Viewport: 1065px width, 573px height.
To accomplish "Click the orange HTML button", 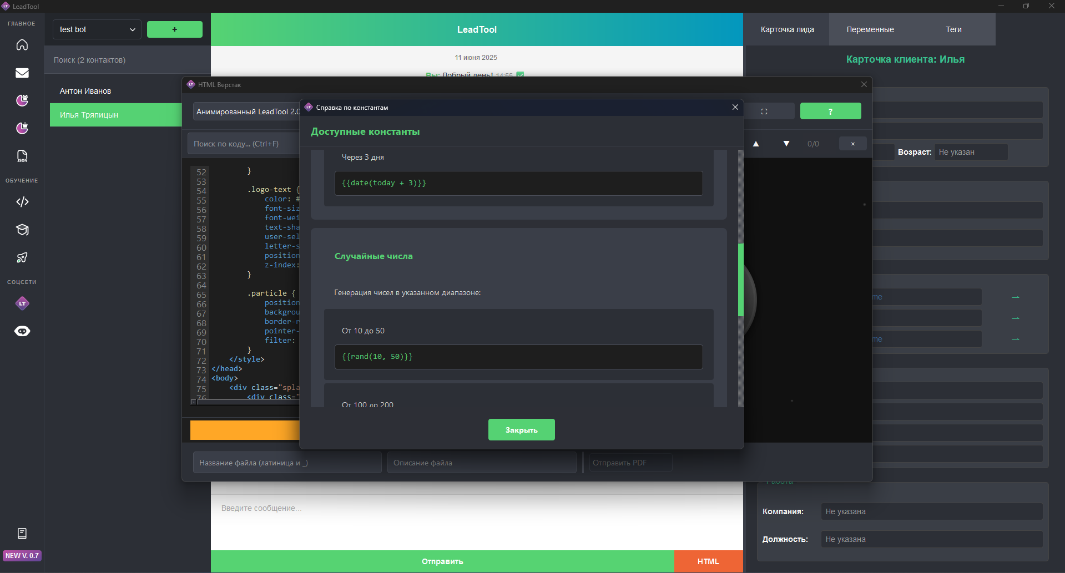I will coord(709,561).
